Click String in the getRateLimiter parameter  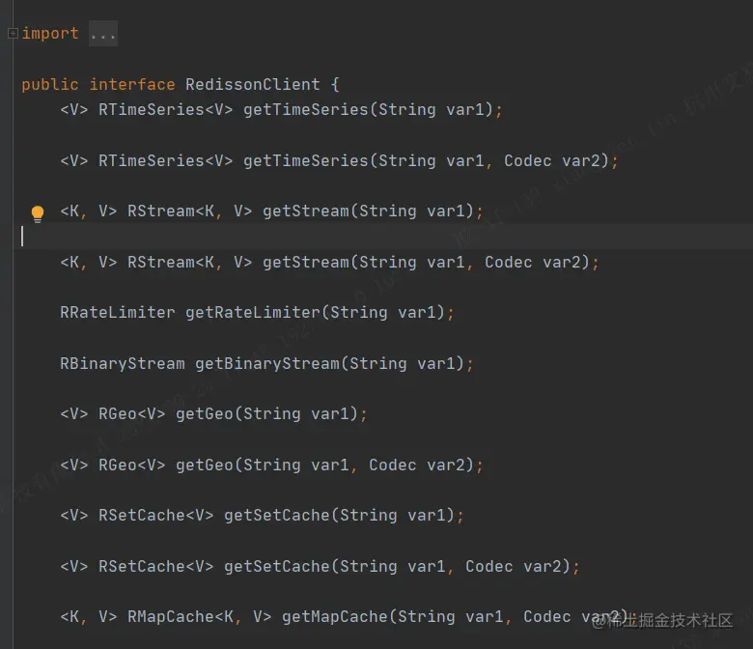coord(359,313)
